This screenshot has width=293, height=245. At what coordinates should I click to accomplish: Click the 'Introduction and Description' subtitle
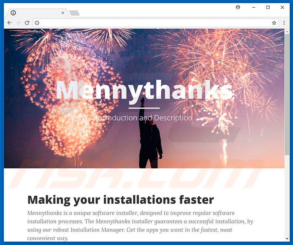click(x=144, y=118)
